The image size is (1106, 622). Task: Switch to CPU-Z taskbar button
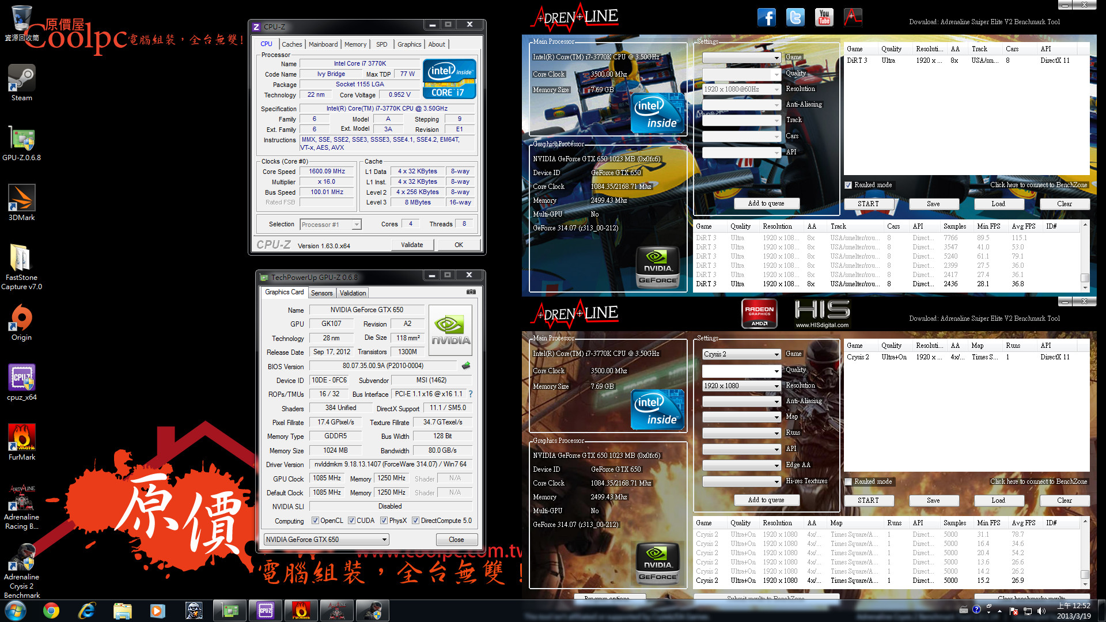pos(265,610)
